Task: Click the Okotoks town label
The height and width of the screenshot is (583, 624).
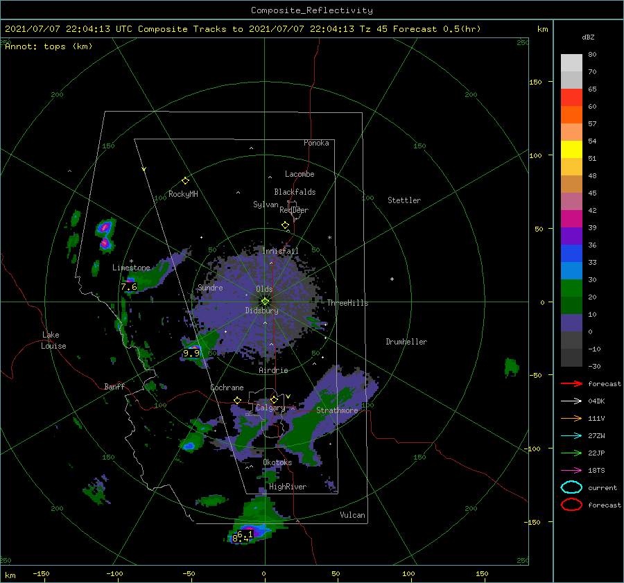Action: [277, 462]
